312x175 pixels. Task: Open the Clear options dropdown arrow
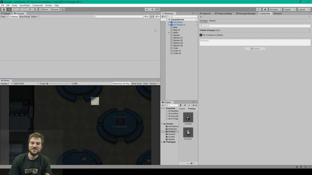[8, 17]
